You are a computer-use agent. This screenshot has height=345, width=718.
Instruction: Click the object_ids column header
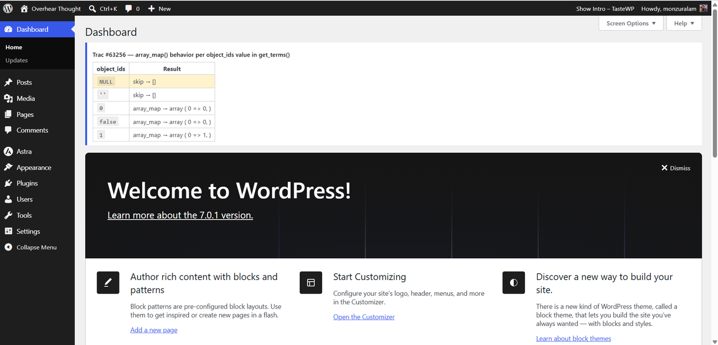tap(111, 69)
